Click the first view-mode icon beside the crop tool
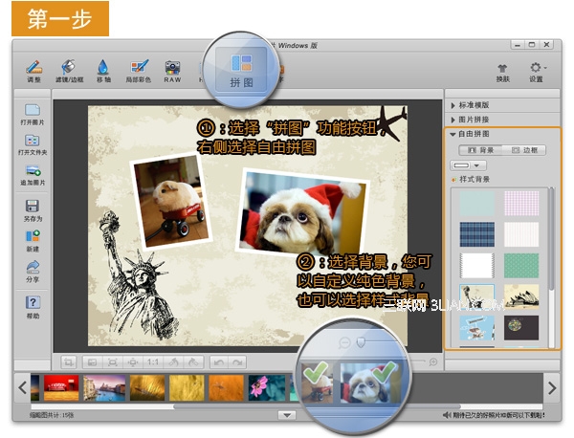Viewport: 574px width, 438px height. pyautogui.click(x=92, y=362)
